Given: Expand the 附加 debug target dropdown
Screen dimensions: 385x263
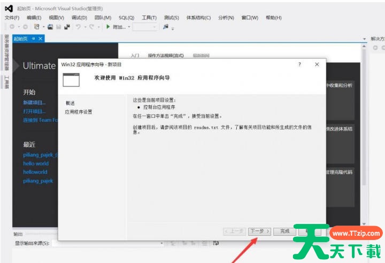Looking at the screenshot, I should [x=129, y=27].
